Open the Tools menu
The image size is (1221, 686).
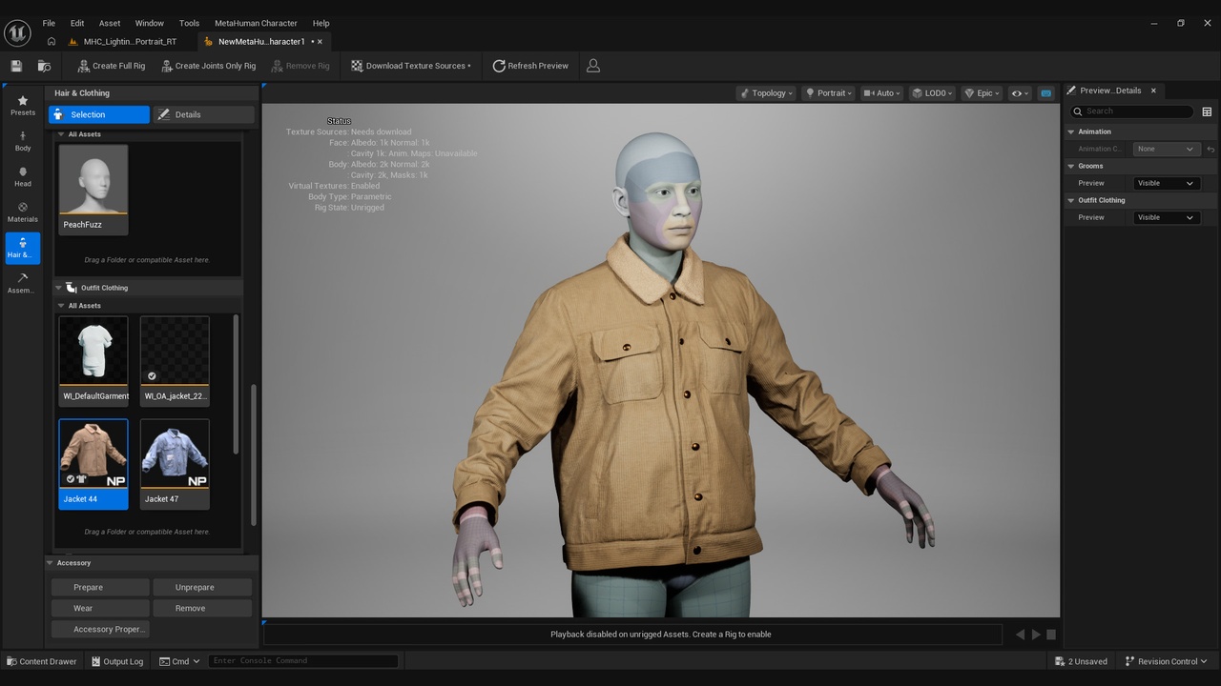tap(190, 23)
